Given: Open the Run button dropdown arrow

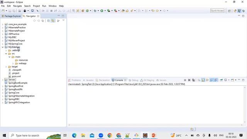Looking at the screenshot, I should [x=105, y=11].
